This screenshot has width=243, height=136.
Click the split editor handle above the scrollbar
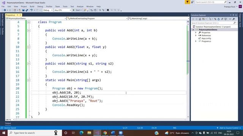click(x=188, y=22)
